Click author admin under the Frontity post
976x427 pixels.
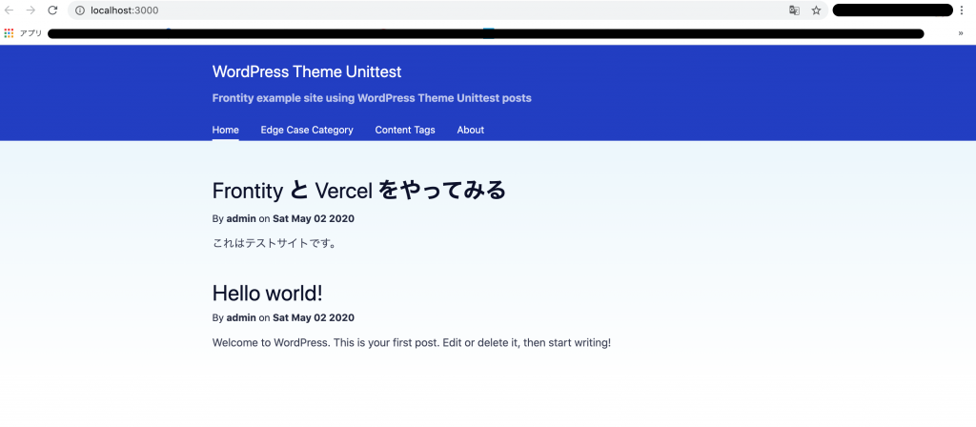point(241,219)
